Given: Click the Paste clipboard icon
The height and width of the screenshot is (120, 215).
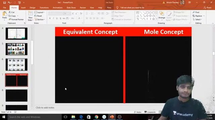Looking at the screenshot, I should [x=4, y=14].
